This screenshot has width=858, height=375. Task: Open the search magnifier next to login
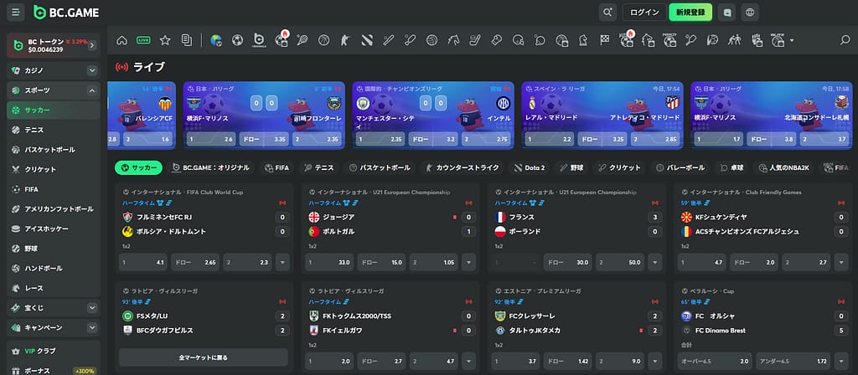[x=607, y=12]
